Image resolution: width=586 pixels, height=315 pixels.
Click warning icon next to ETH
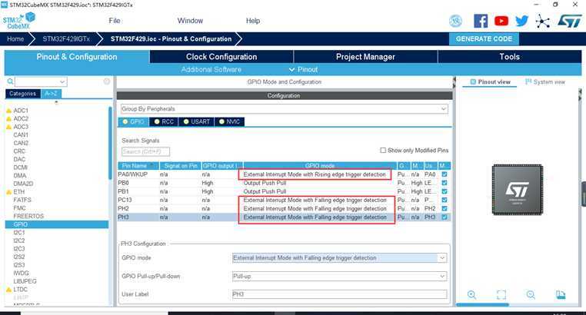9,192
